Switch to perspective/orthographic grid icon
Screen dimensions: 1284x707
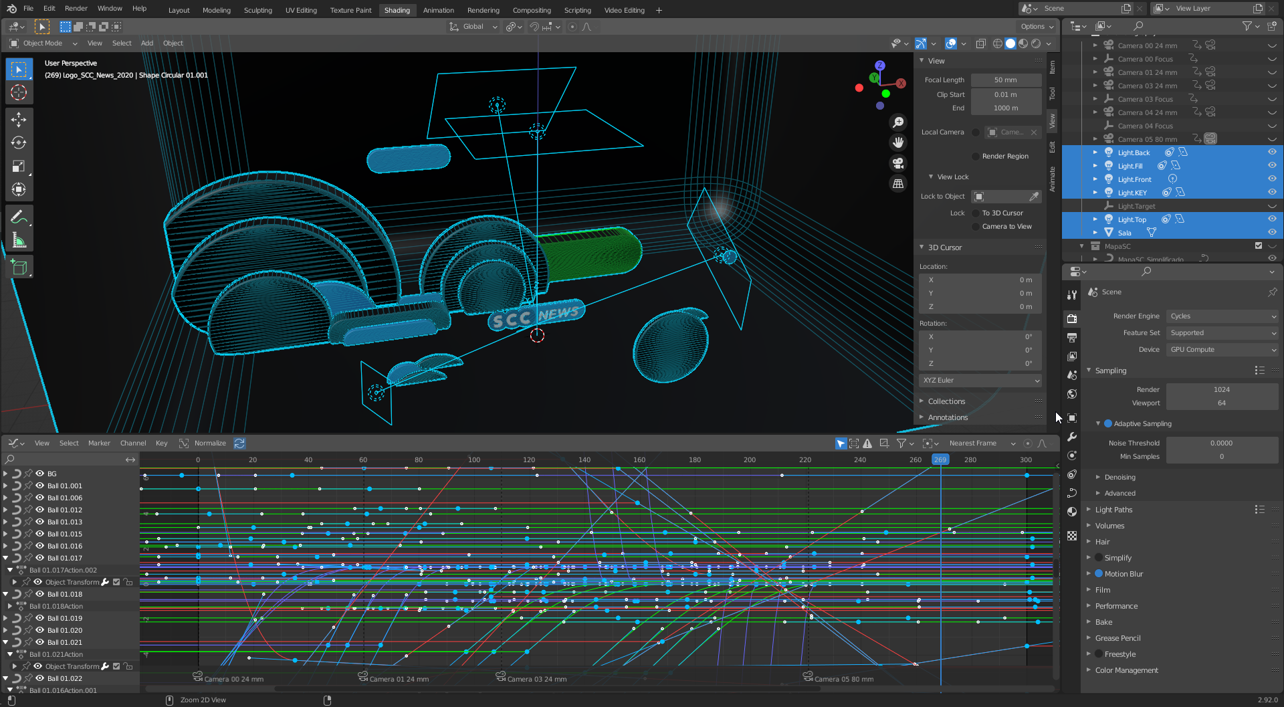898,184
